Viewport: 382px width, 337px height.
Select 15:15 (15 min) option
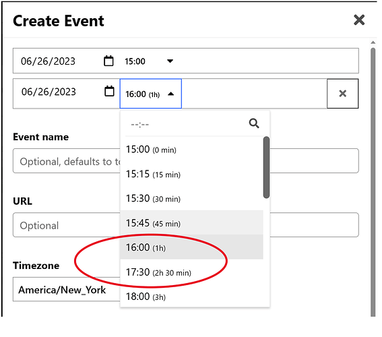pos(192,174)
